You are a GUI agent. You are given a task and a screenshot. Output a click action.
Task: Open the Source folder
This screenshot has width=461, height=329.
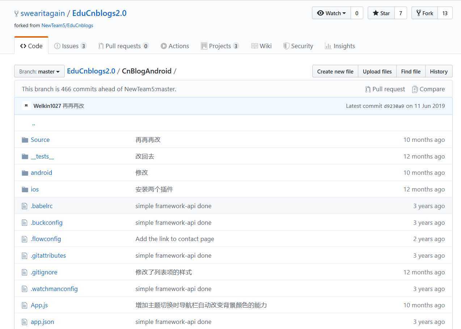(40, 140)
